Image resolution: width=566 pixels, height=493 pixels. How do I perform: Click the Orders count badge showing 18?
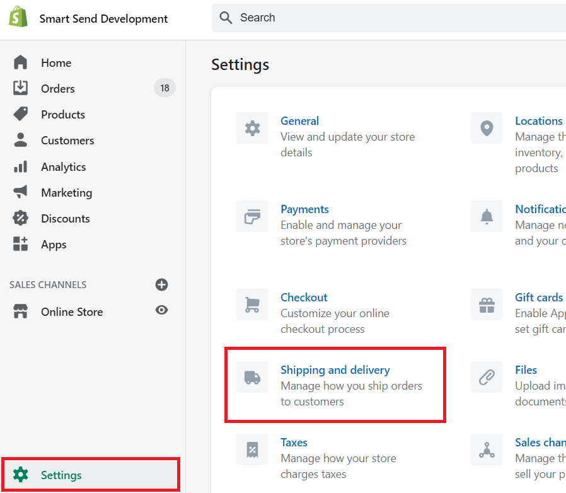164,88
